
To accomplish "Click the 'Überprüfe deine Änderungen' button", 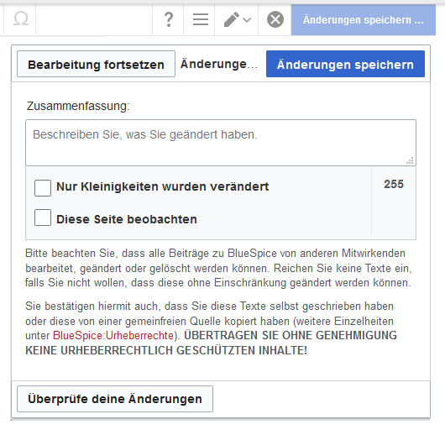I will coord(115,399).
